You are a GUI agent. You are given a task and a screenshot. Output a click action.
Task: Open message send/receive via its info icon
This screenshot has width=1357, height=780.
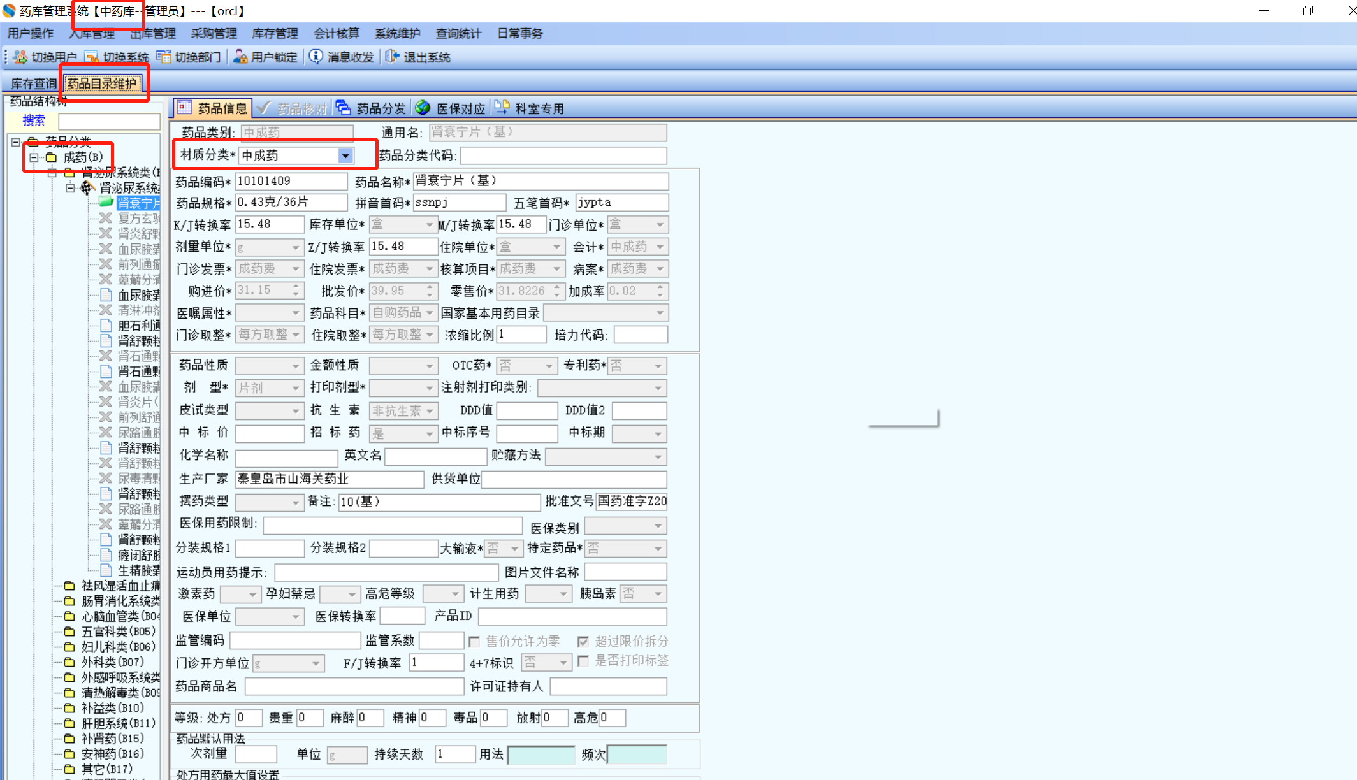click(x=316, y=57)
